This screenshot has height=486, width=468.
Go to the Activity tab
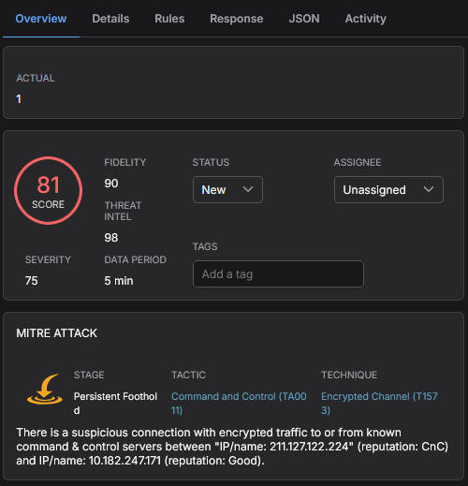tap(366, 19)
